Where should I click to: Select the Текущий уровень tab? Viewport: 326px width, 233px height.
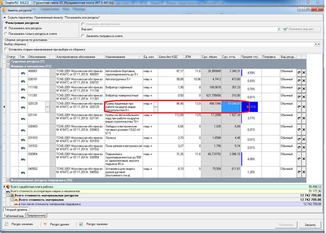tap(16, 210)
